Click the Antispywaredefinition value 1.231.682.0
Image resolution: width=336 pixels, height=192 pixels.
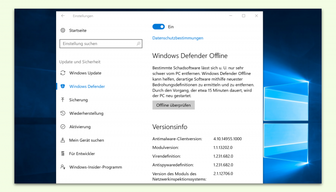tap(223, 165)
